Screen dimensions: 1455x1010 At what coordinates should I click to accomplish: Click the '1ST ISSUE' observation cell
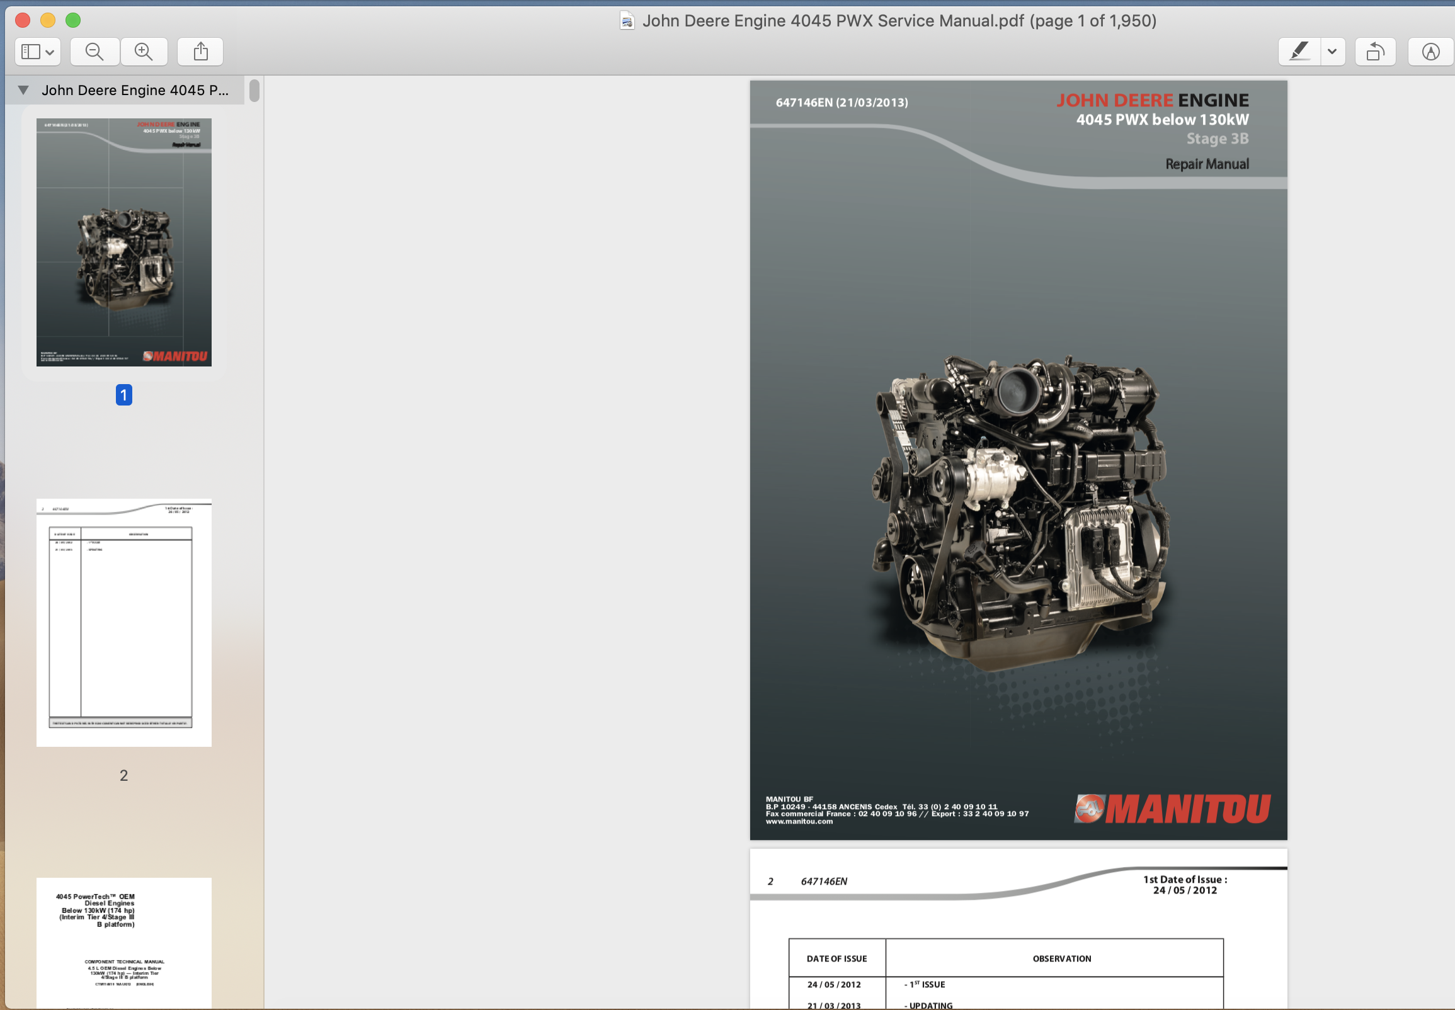click(x=925, y=985)
